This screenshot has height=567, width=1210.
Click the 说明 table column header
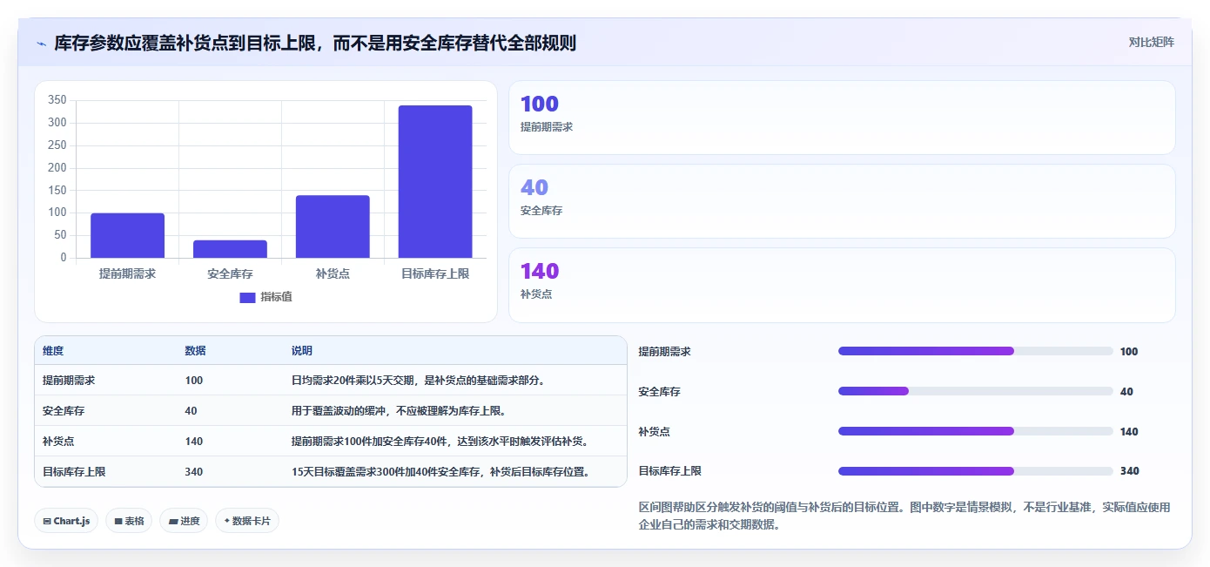coord(302,351)
